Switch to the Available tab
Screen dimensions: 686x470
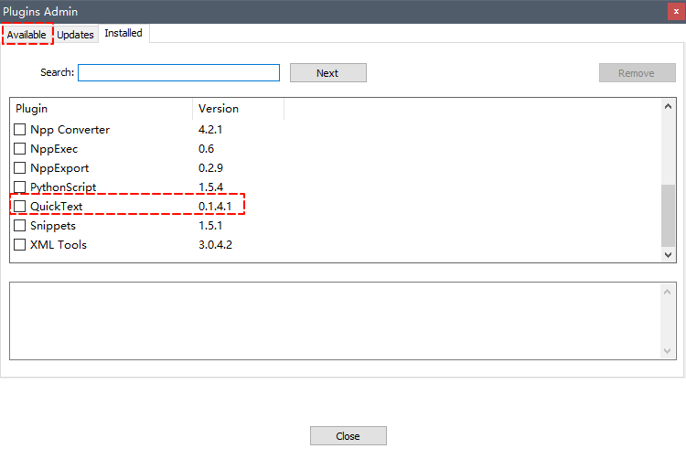[x=27, y=35]
